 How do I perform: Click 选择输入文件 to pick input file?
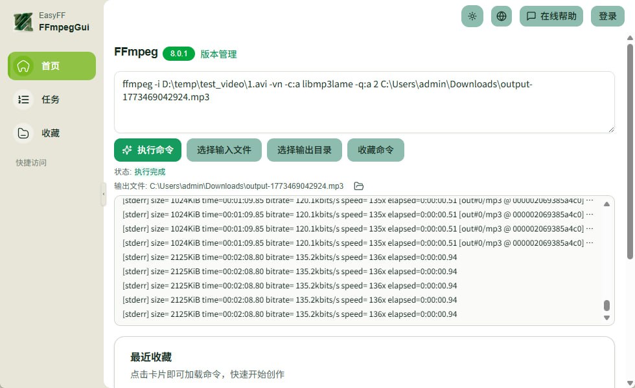pyautogui.click(x=224, y=149)
